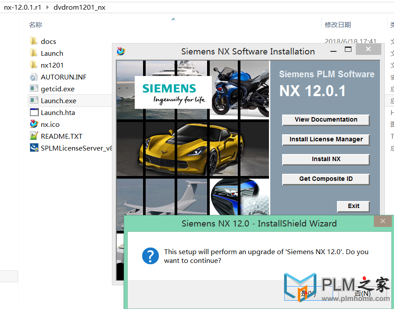Click the Install NX button
The height and width of the screenshot is (309, 394).
click(326, 159)
